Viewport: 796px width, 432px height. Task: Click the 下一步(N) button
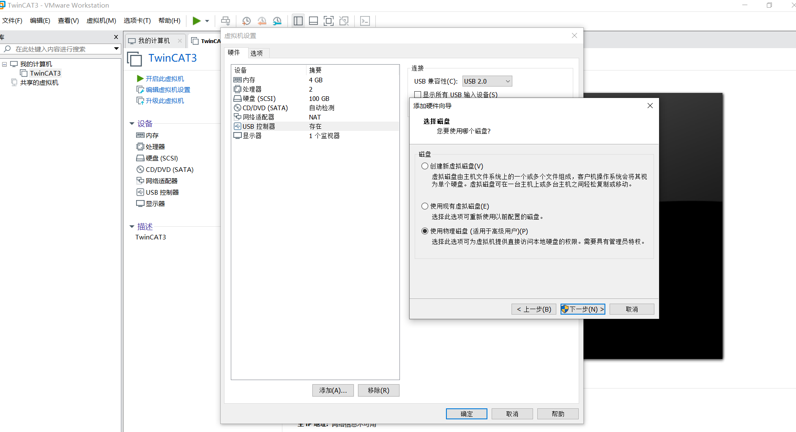point(583,309)
